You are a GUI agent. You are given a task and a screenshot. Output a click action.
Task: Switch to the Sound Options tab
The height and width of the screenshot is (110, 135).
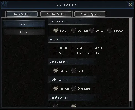coord(90,14)
